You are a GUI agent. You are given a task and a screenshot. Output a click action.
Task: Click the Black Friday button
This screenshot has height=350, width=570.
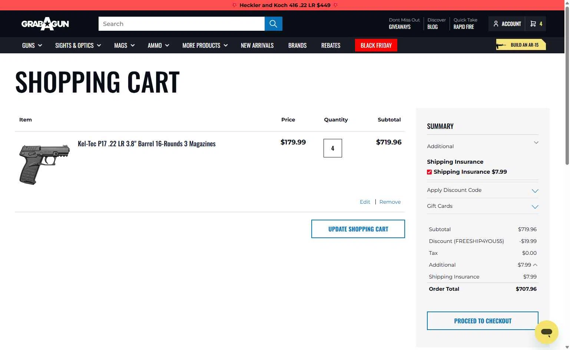click(x=376, y=45)
